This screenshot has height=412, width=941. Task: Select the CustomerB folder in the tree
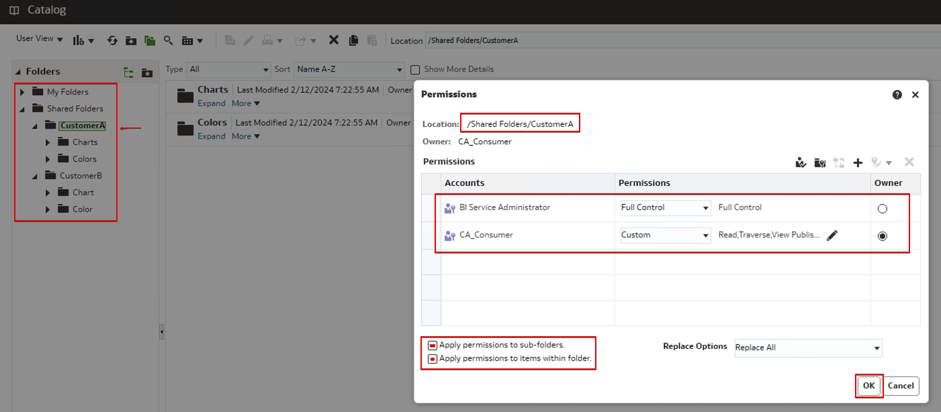tap(81, 176)
